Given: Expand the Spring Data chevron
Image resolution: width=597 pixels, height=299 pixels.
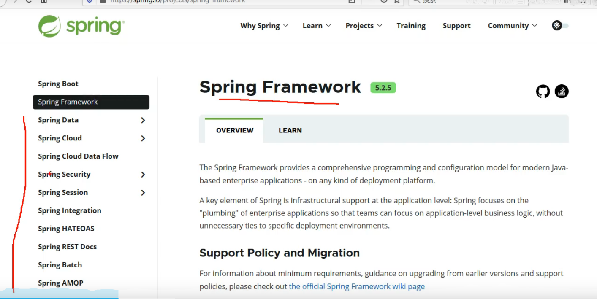Looking at the screenshot, I should [x=143, y=120].
